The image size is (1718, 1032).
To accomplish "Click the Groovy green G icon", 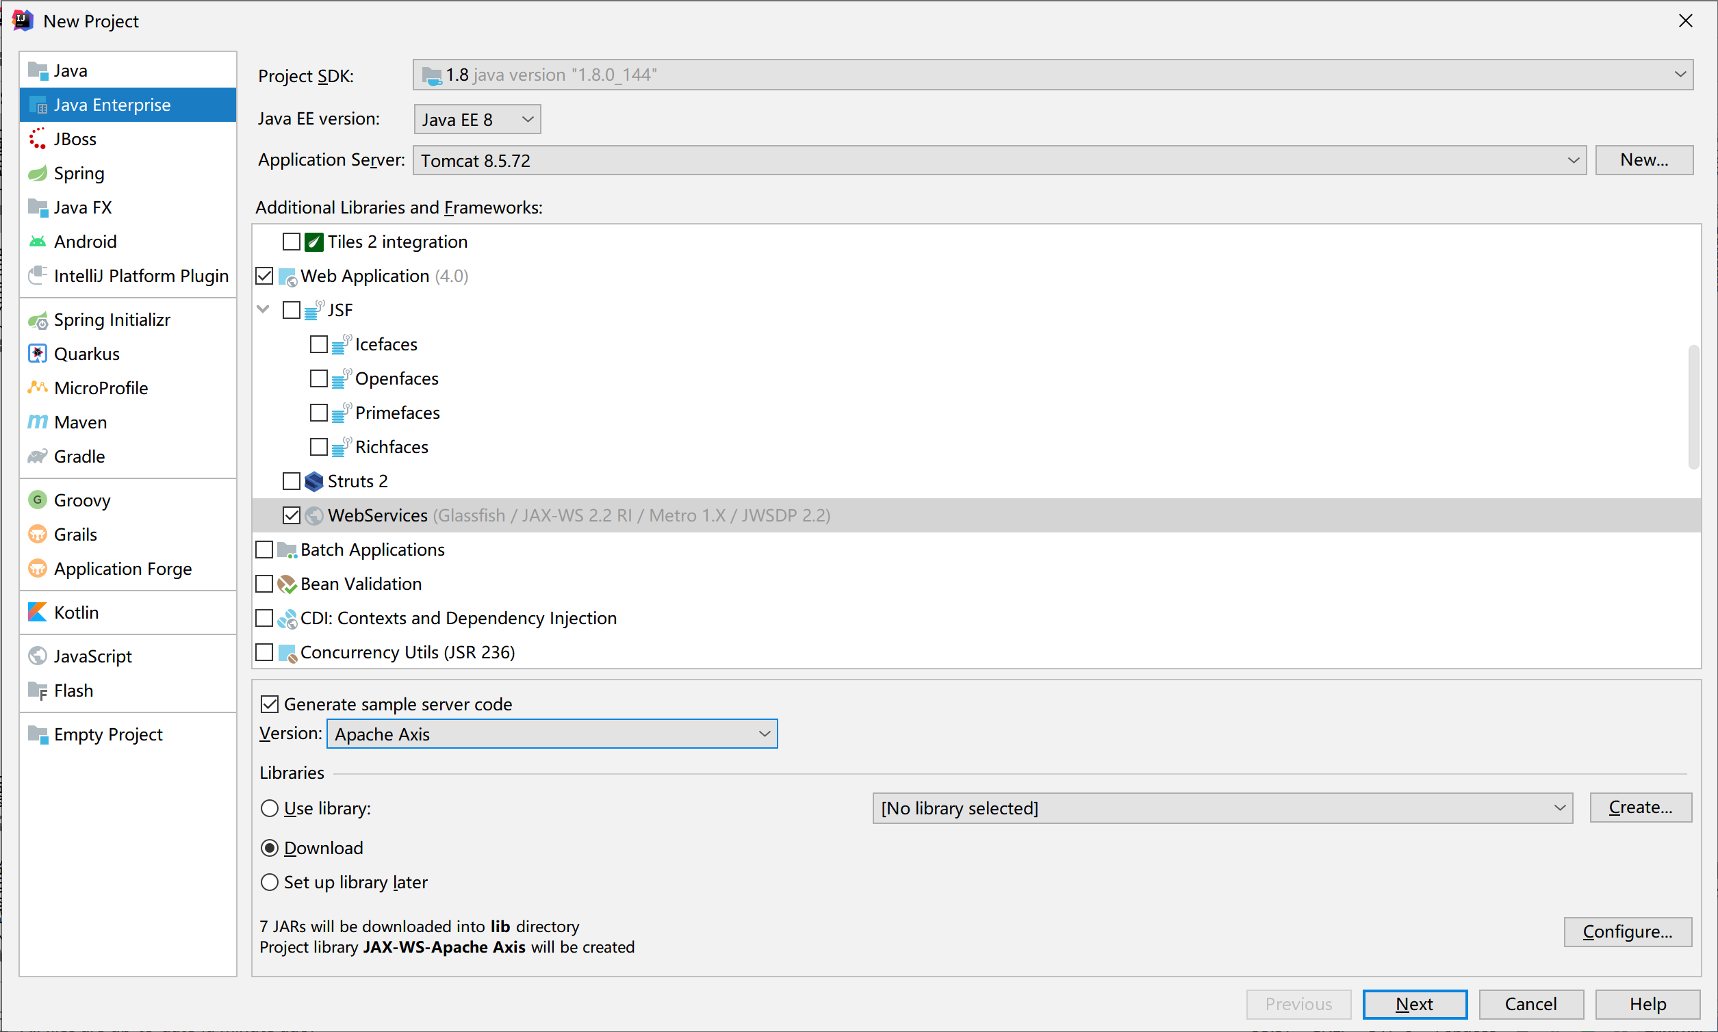I will (x=38, y=500).
